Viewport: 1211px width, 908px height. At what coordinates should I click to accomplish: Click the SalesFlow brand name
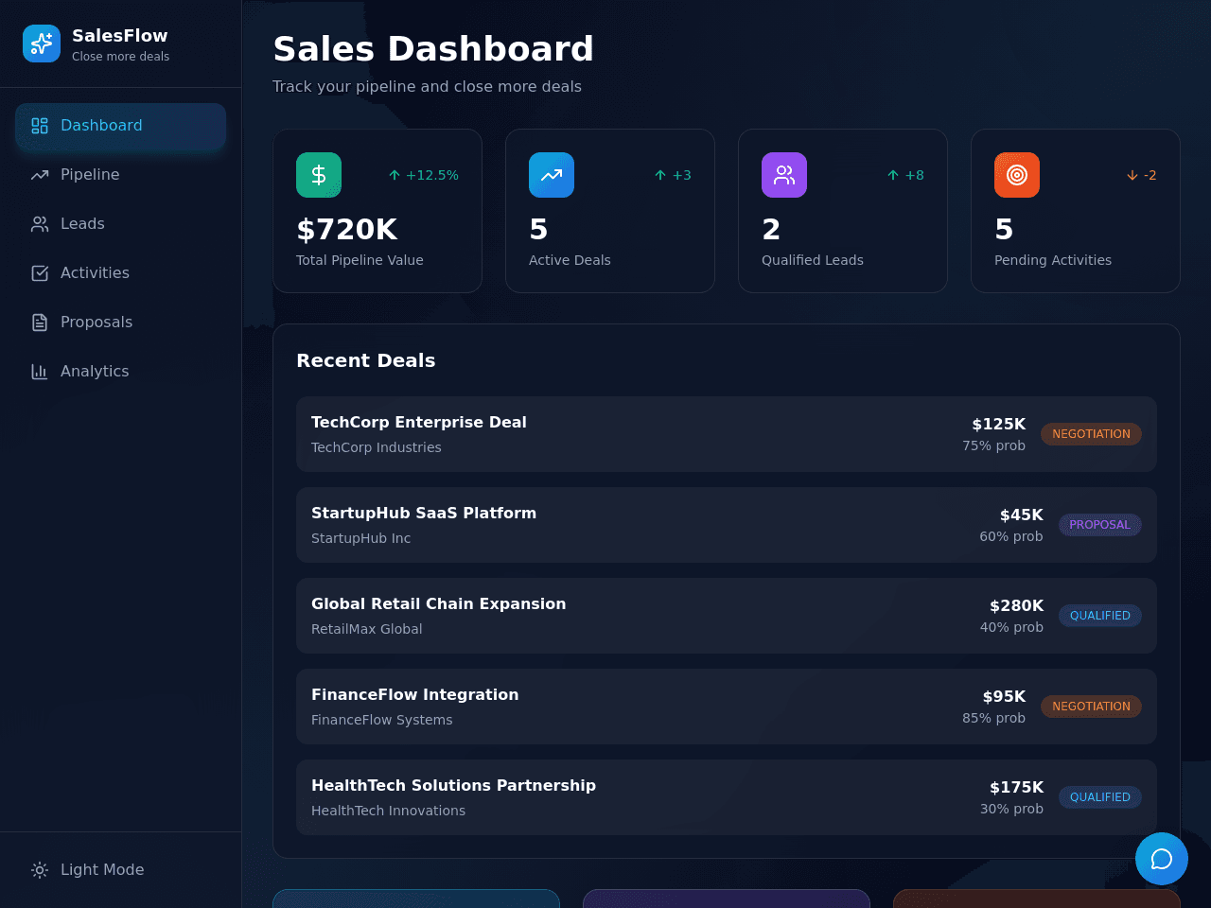pyautogui.click(x=120, y=36)
